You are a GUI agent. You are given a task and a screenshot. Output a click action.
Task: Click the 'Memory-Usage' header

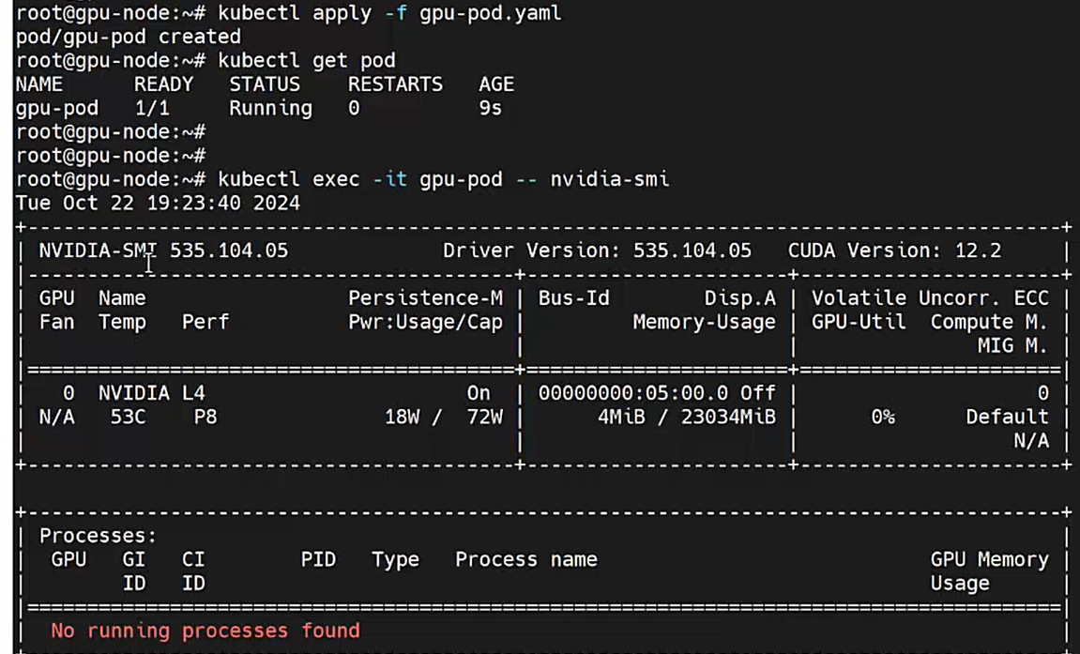point(705,322)
